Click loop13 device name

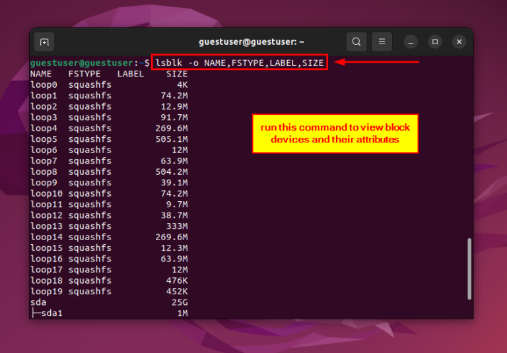point(47,226)
